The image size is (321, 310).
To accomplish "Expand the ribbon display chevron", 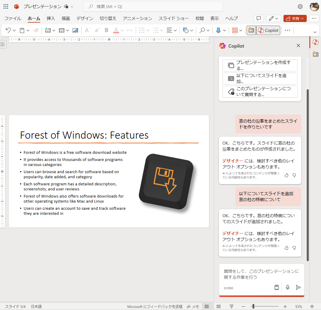I will click(315, 32).
